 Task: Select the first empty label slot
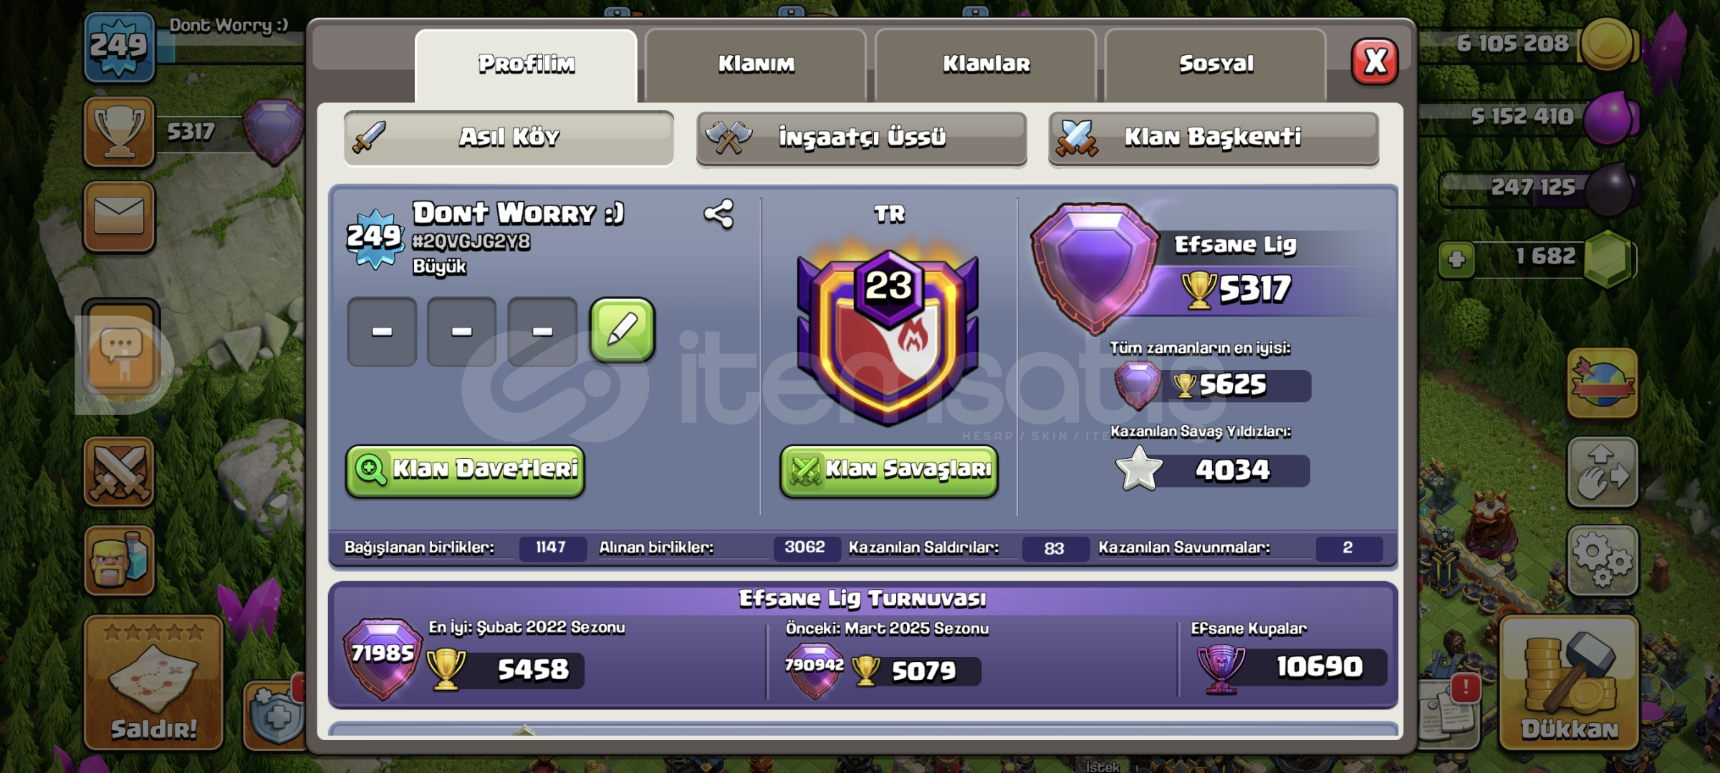(x=382, y=331)
